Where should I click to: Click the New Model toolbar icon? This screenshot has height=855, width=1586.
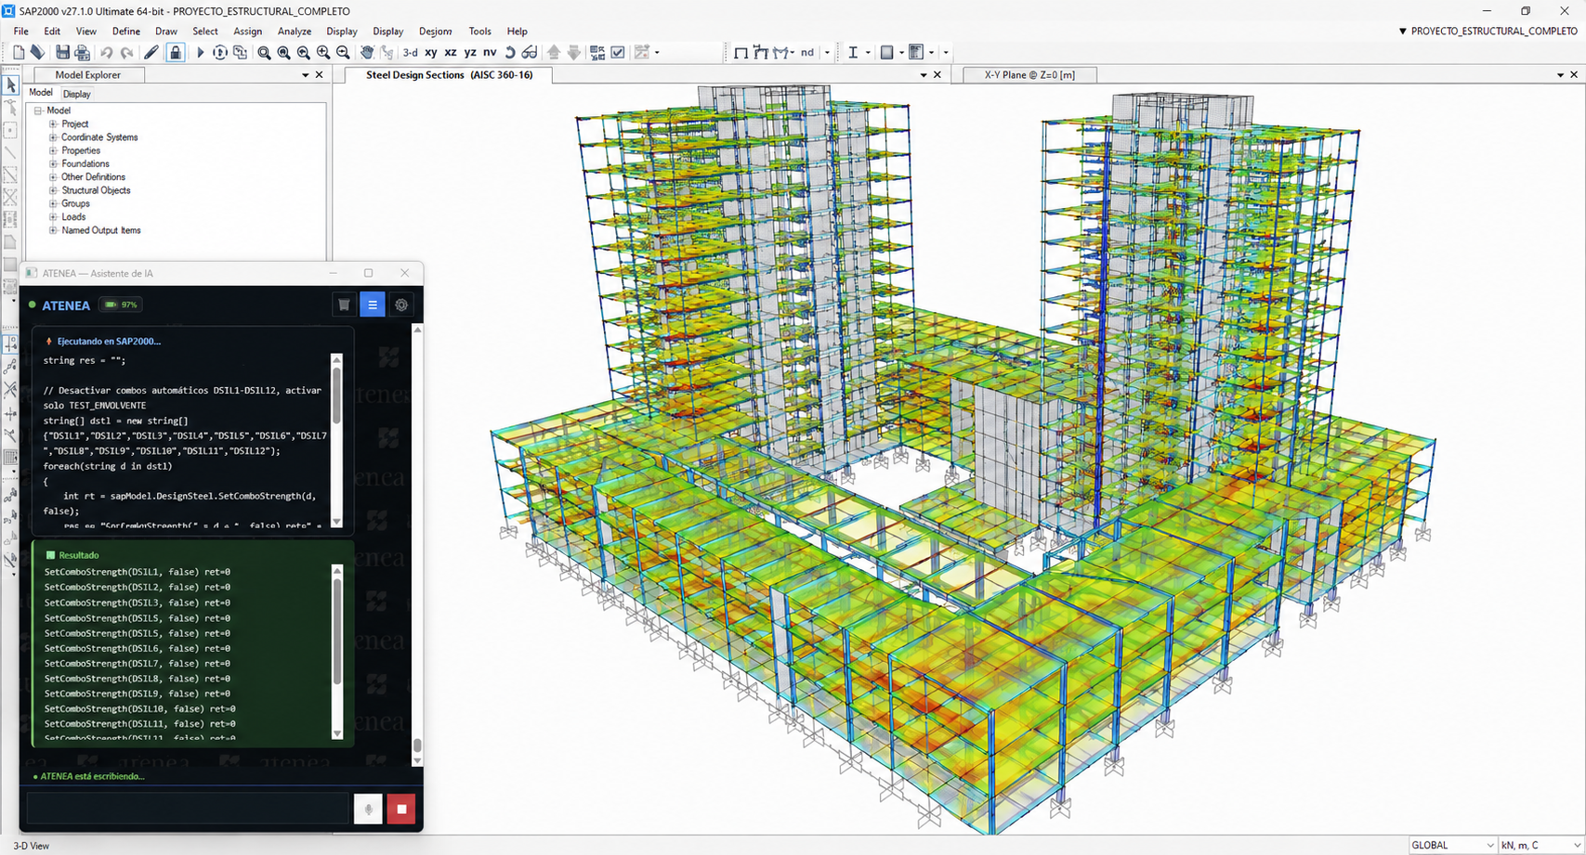(x=19, y=53)
